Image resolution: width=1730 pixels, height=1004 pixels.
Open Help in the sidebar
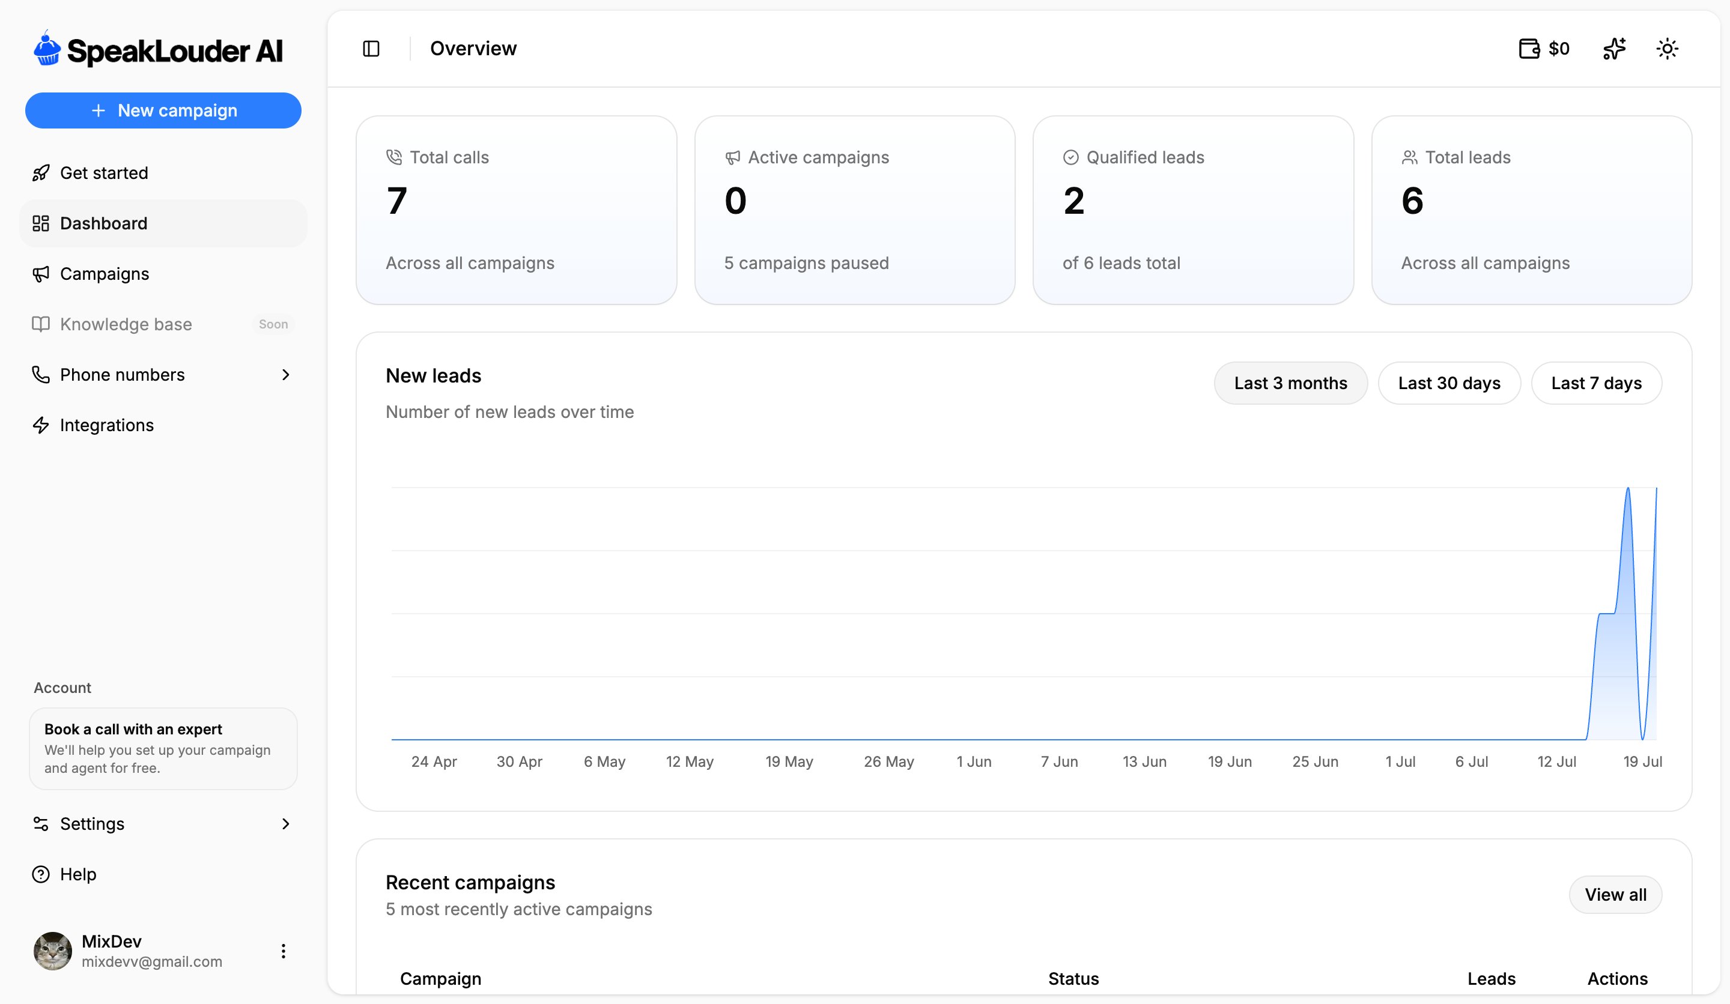163,874
